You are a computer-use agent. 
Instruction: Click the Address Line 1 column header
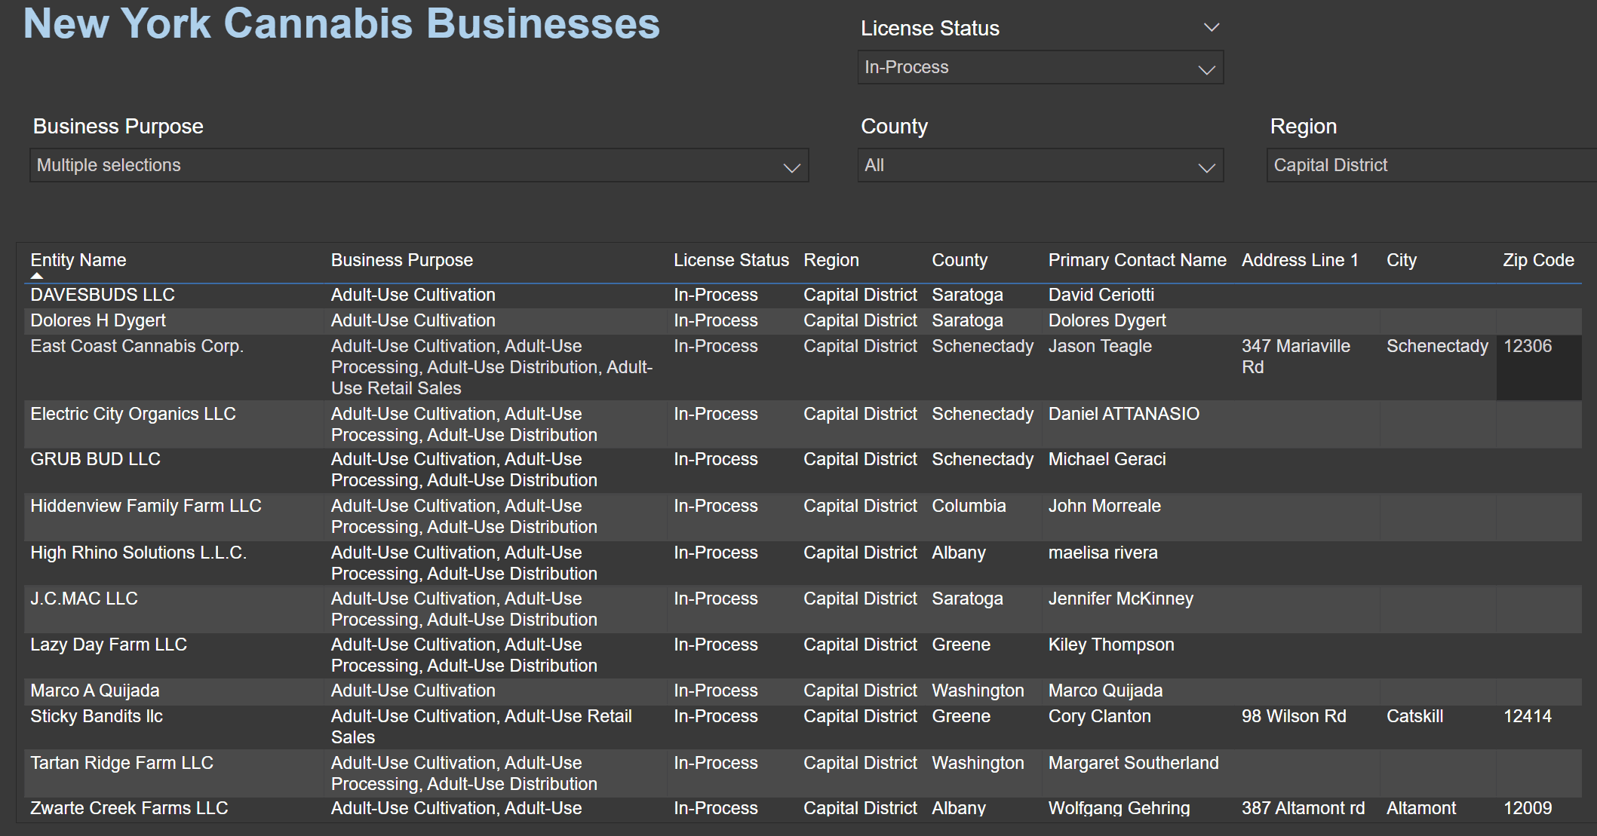tap(1300, 260)
